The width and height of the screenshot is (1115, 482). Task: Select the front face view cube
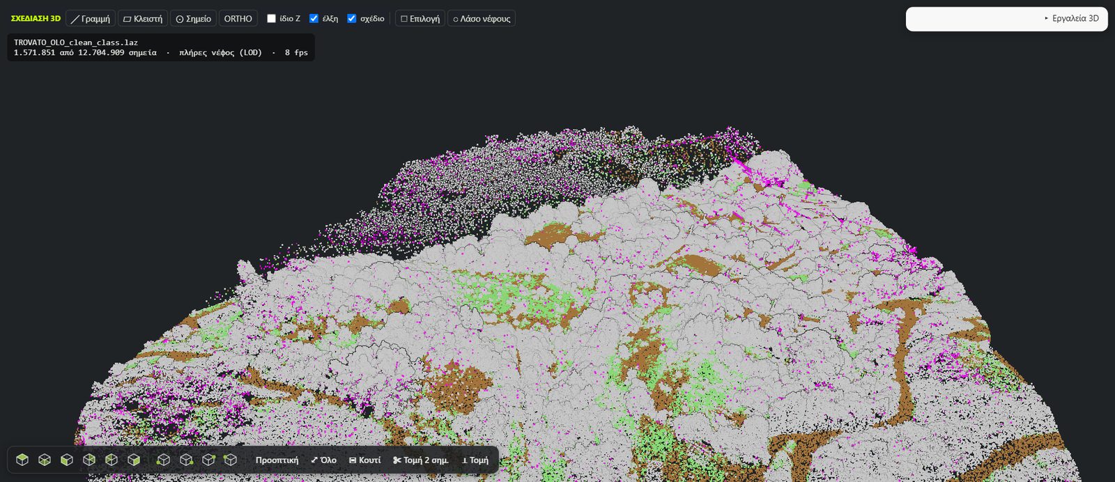tap(67, 460)
